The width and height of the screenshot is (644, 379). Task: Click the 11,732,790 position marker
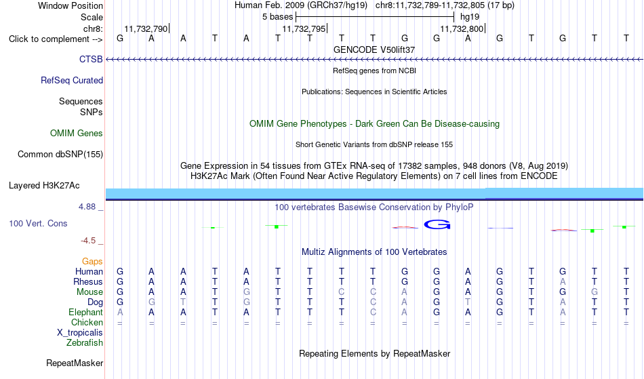click(146, 28)
